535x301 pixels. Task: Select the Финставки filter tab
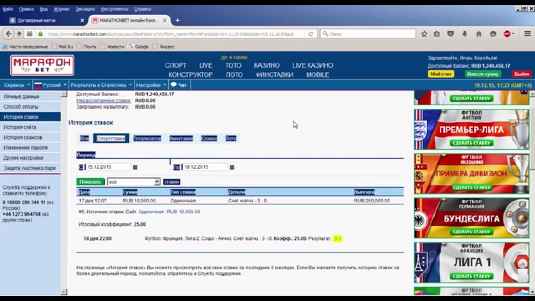point(181,138)
